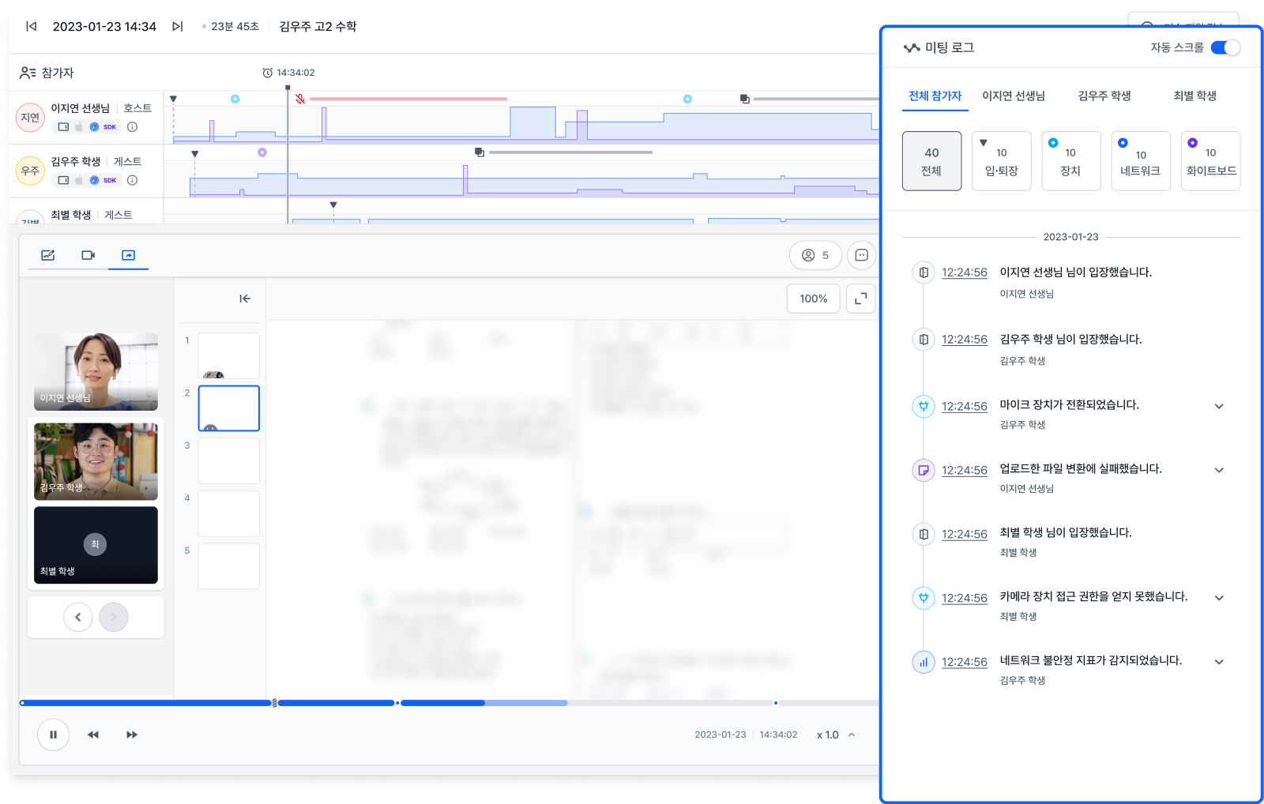Image resolution: width=1264 pixels, height=804 pixels.
Task: Select the 40 전체 filter
Action: [x=931, y=161]
